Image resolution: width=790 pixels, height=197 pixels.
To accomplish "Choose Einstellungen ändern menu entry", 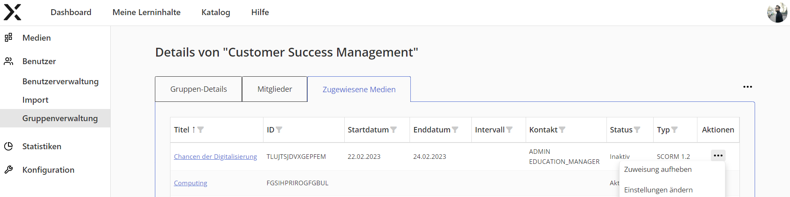I will 658,190.
